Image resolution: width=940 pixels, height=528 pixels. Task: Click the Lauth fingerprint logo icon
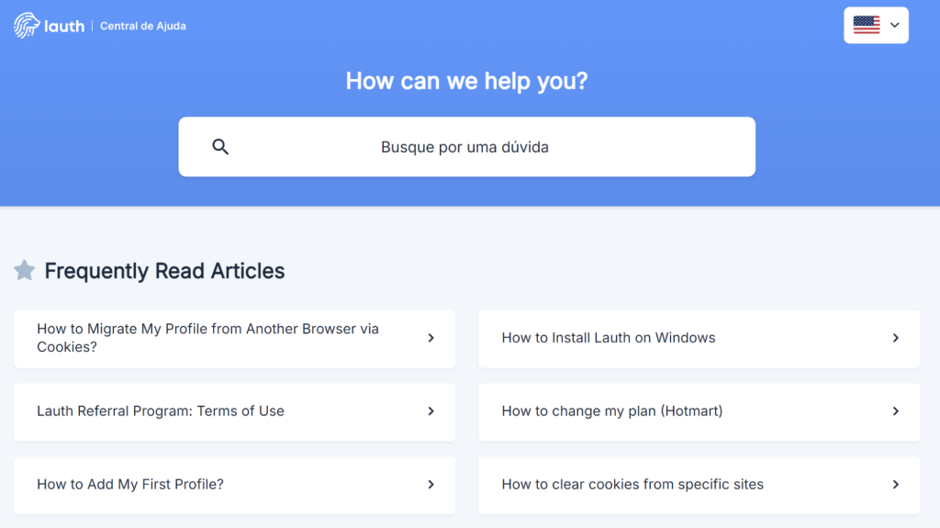pyautogui.click(x=27, y=26)
